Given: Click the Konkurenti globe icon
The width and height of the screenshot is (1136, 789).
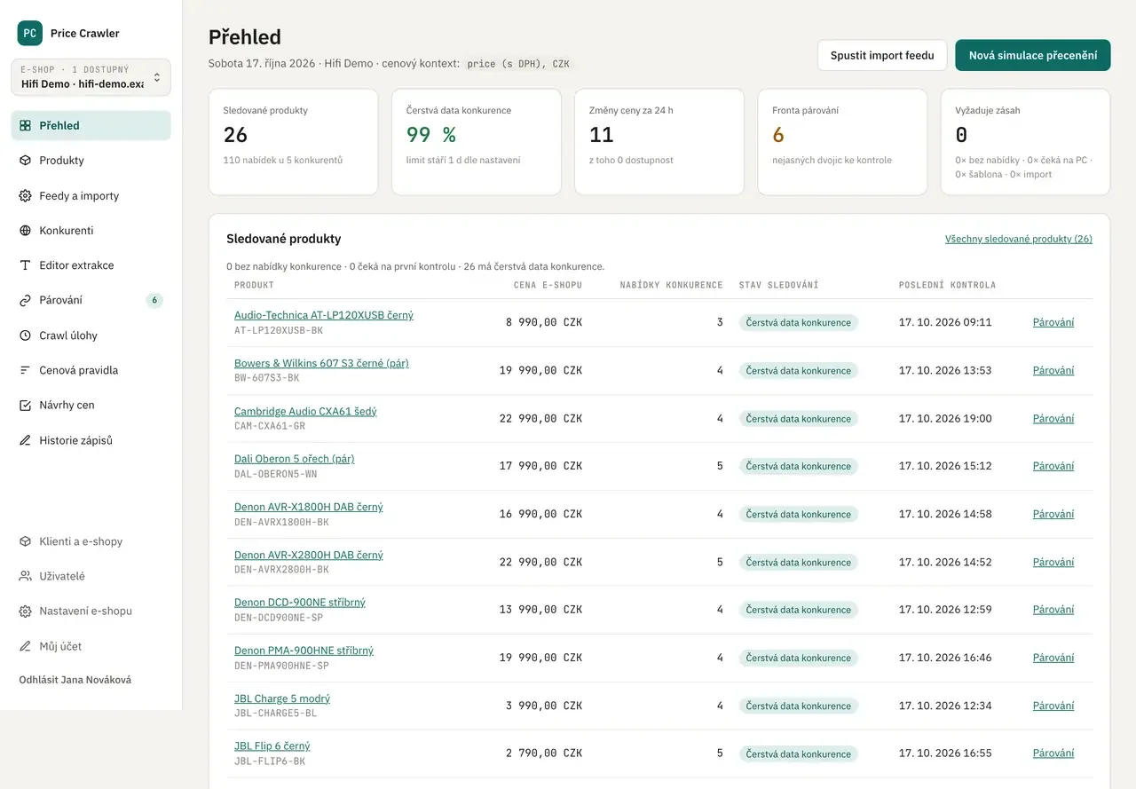Looking at the screenshot, I should point(25,231).
